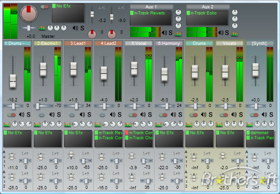The image size is (280, 194).
Task: Click the 4:Lead2 volume fader handle
Action: pyautogui.click(x=104, y=73)
